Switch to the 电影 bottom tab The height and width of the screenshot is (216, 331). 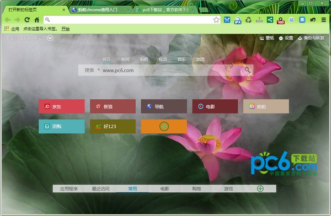(164, 188)
